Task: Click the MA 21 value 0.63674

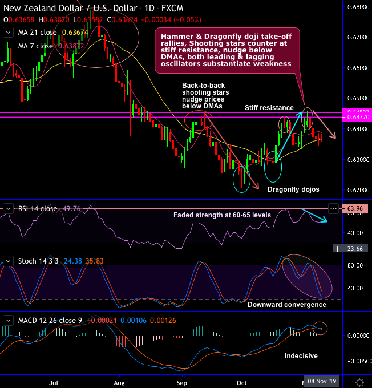Action: 75,33
